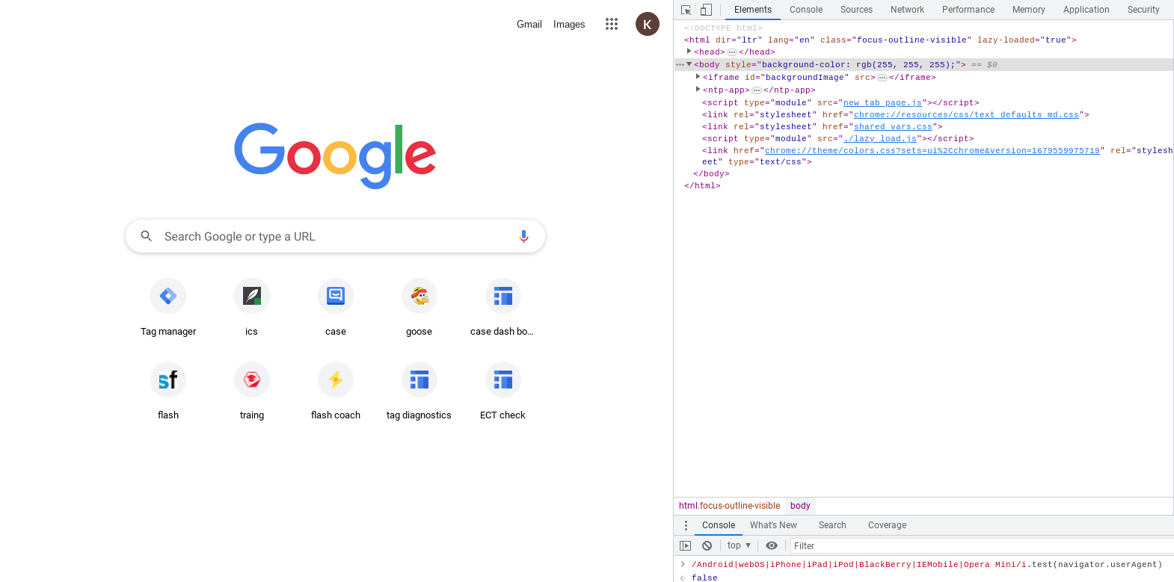Click the Search Google or type URL box
The width and height of the screenshot is (1174, 582).
point(335,236)
